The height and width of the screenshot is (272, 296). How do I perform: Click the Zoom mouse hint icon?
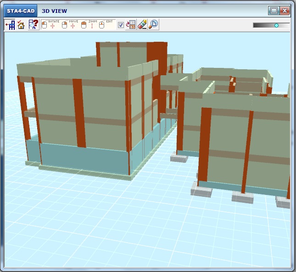[88, 25]
